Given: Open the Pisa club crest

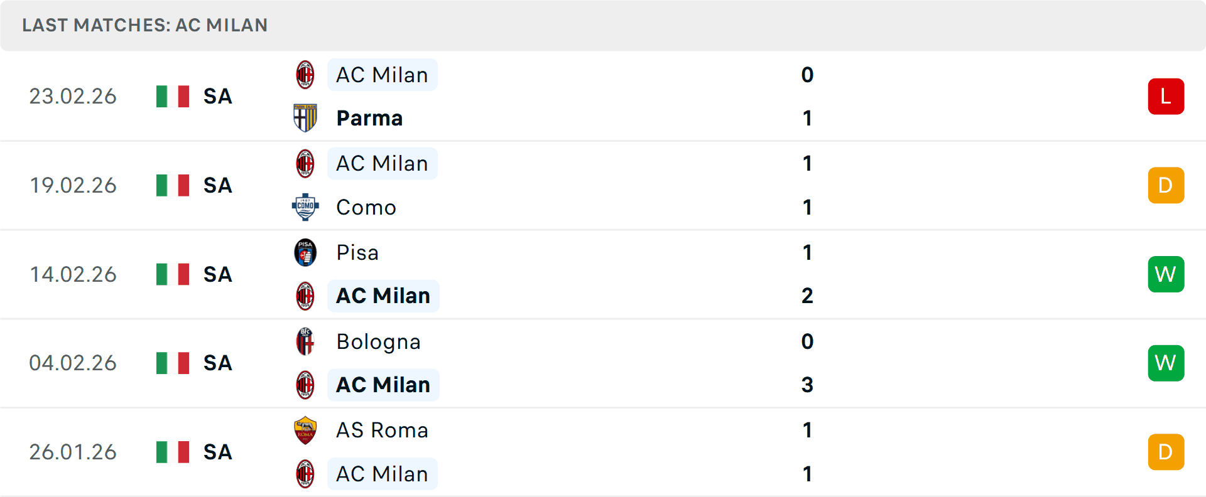Looking at the screenshot, I should point(305,252).
